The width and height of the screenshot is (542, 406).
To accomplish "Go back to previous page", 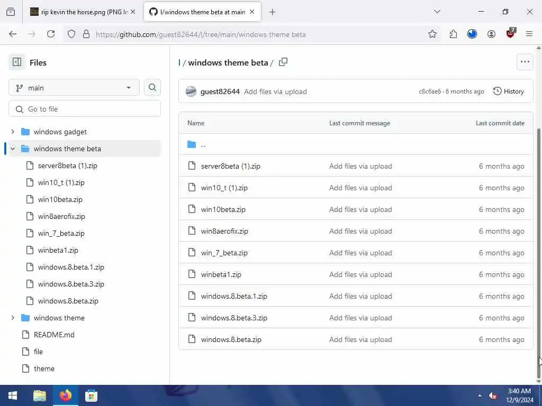I will tap(13, 34).
